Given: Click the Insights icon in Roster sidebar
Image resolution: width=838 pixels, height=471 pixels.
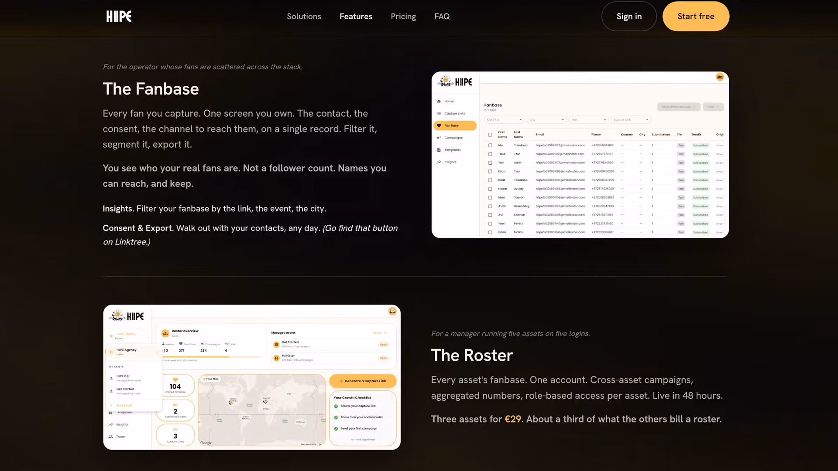Looking at the screenshot, I should (110, 424).
